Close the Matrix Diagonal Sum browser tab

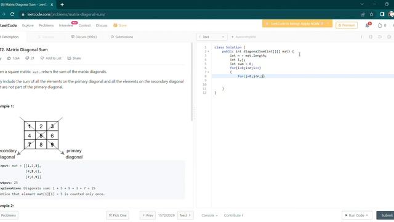pyautogui.click(x=52, y=4)
